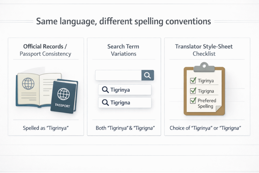
Task: Open the Tigrigna search suggestion
Action: [x=125, y=103]
